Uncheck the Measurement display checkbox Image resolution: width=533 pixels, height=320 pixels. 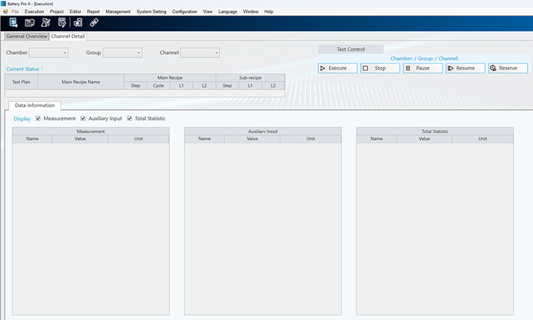38,118
